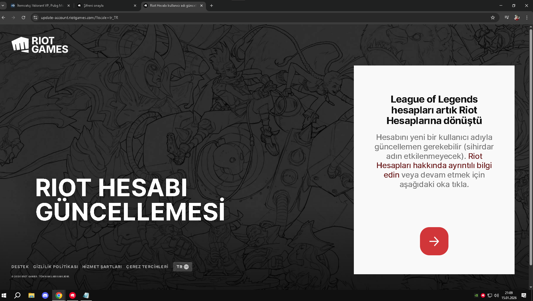Open the Riot tray icon
This screenshot has width=533, height=301.
tap(483, 295)
